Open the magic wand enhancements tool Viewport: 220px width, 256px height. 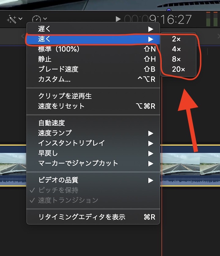coord(12,19)
